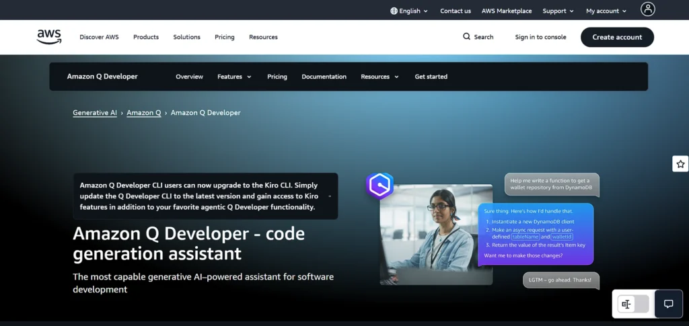
Task: Open the top Pricing menu
Action: [x=225, y=37]
